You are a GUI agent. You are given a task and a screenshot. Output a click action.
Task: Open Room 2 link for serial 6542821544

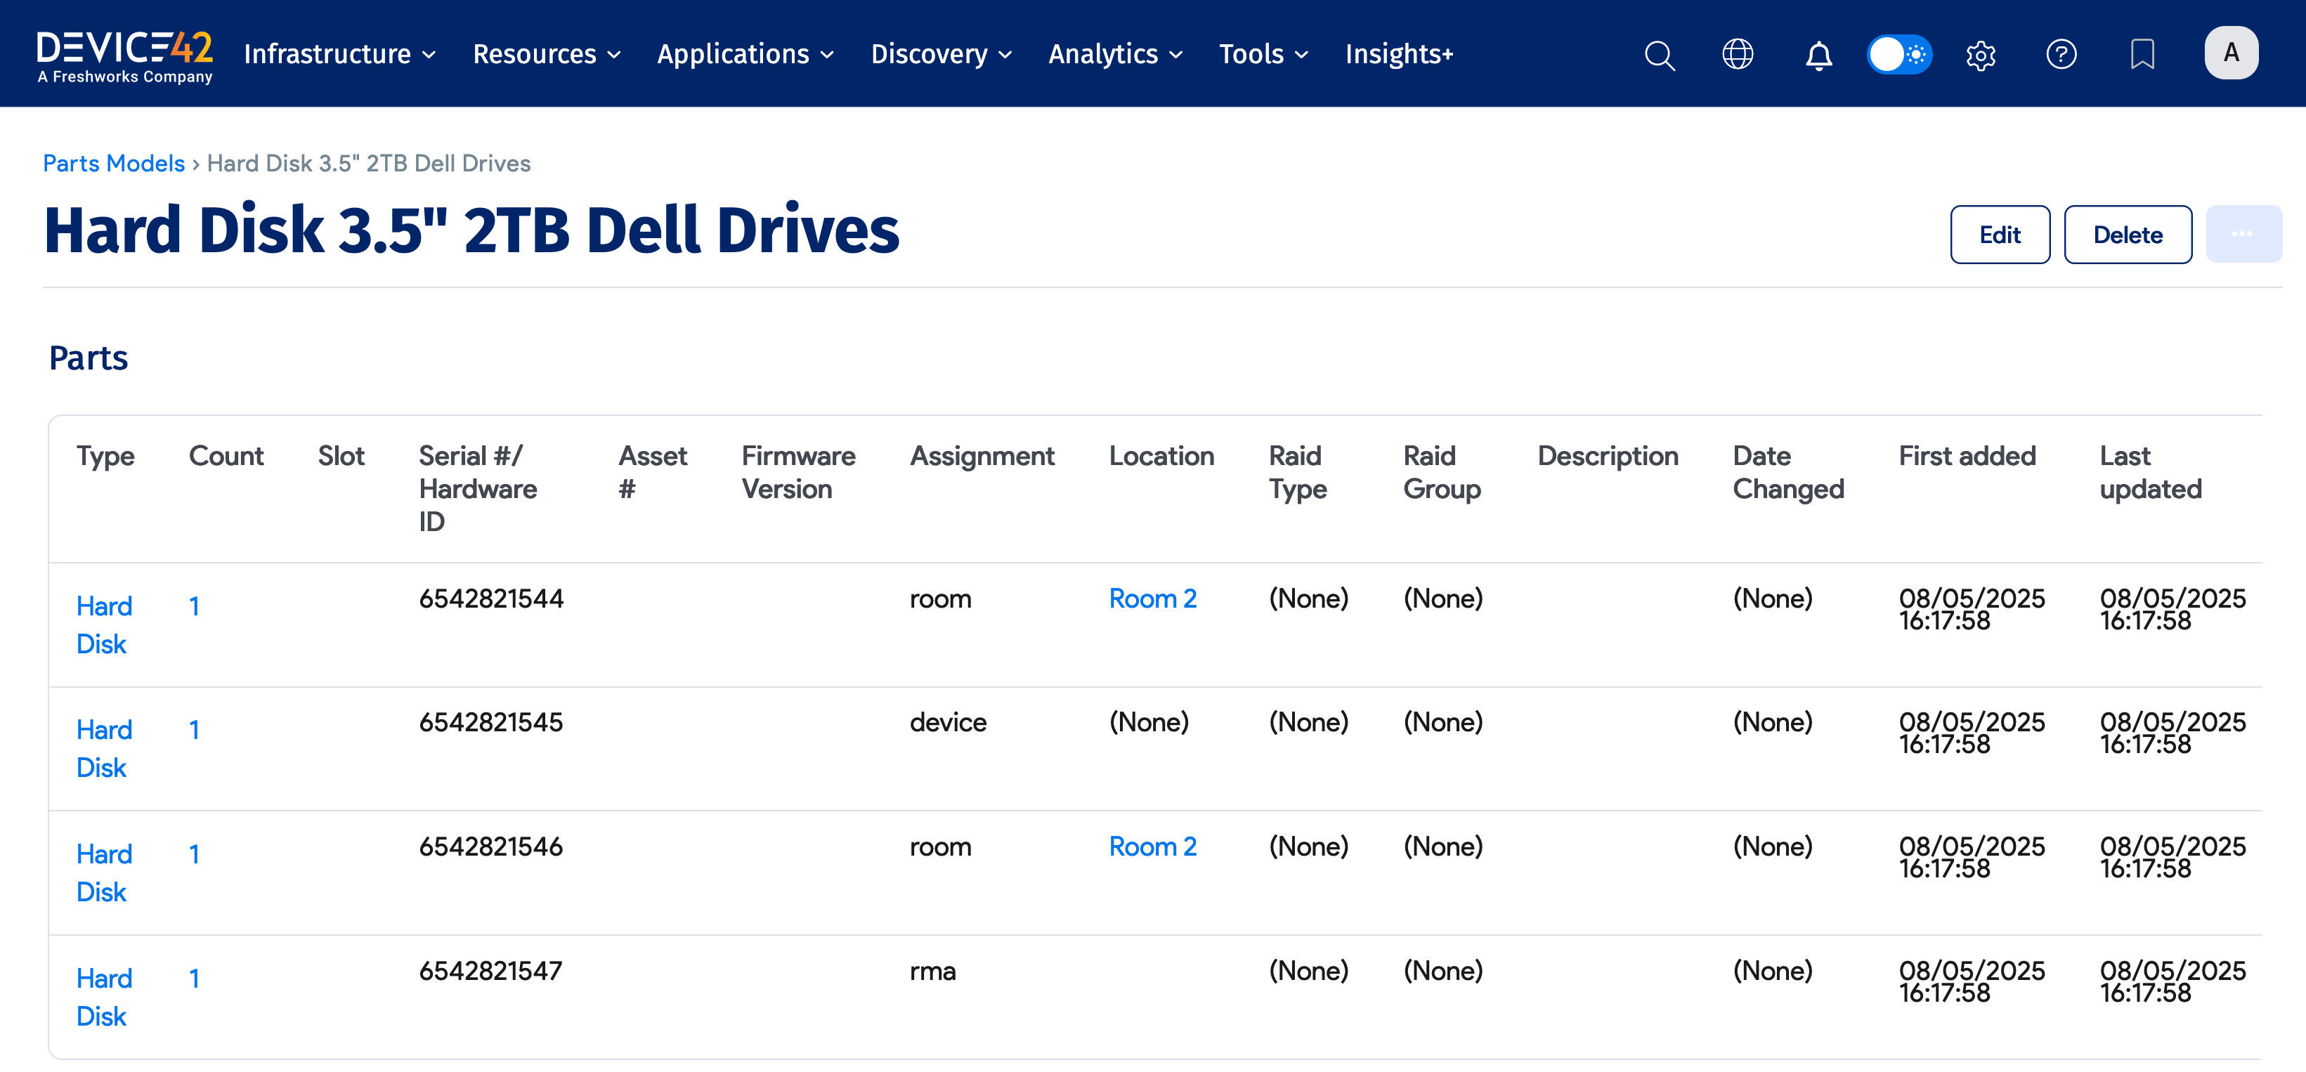[1152, 599]
